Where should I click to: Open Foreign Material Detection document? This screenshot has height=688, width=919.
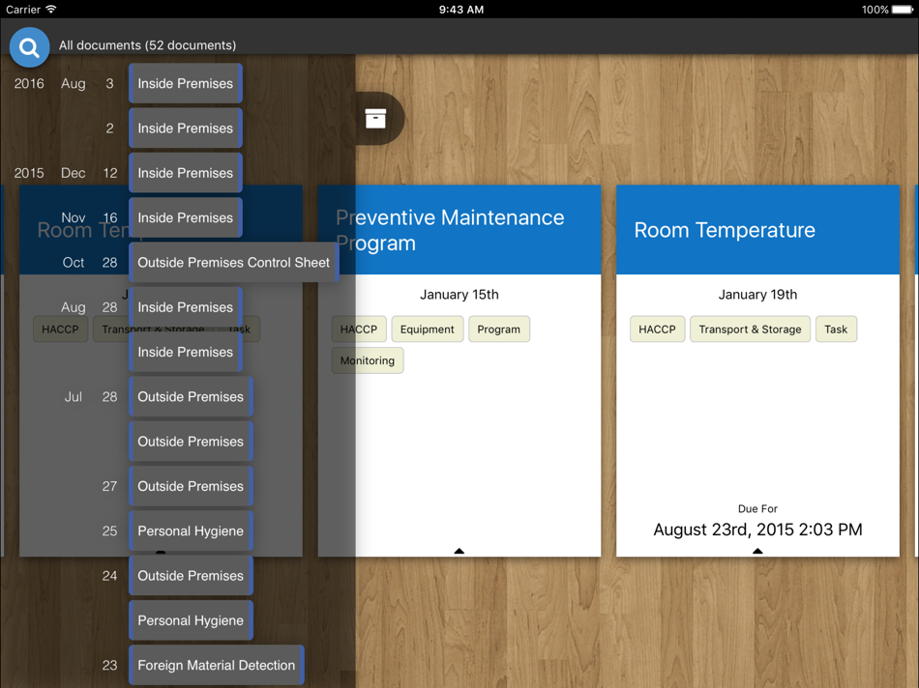click(x=217, y=665)
